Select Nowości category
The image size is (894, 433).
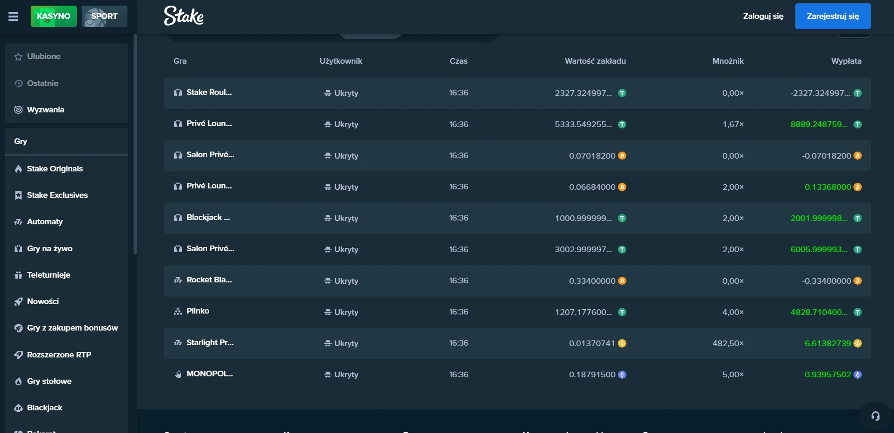pyautogui.click(x=67, y=301)
